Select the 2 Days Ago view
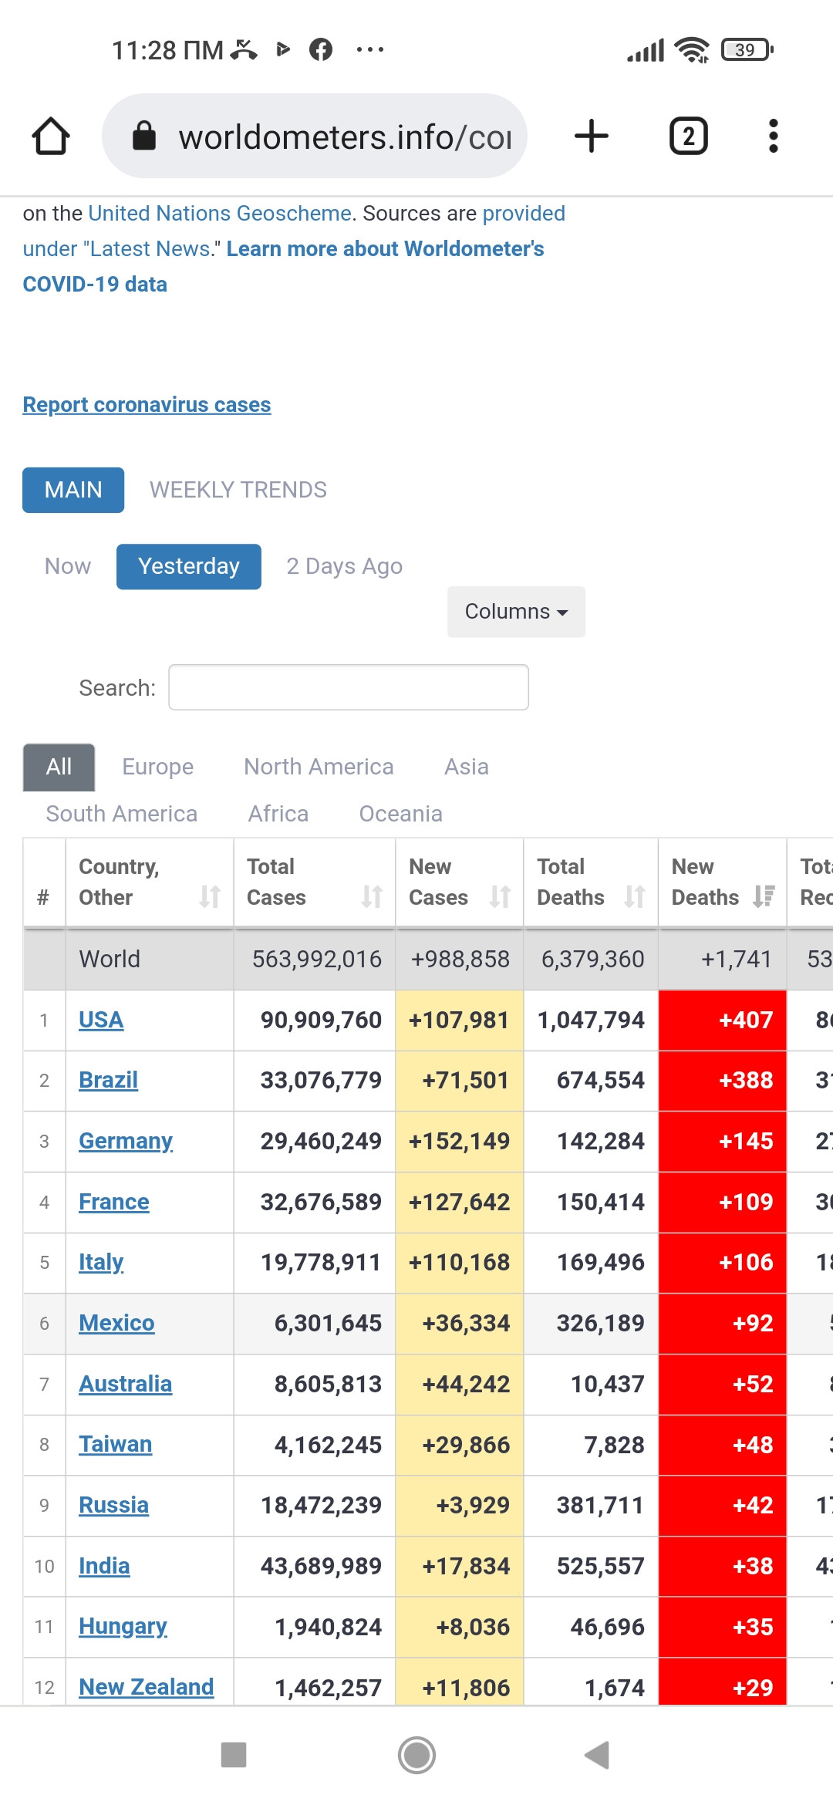 tap(345, 566)
